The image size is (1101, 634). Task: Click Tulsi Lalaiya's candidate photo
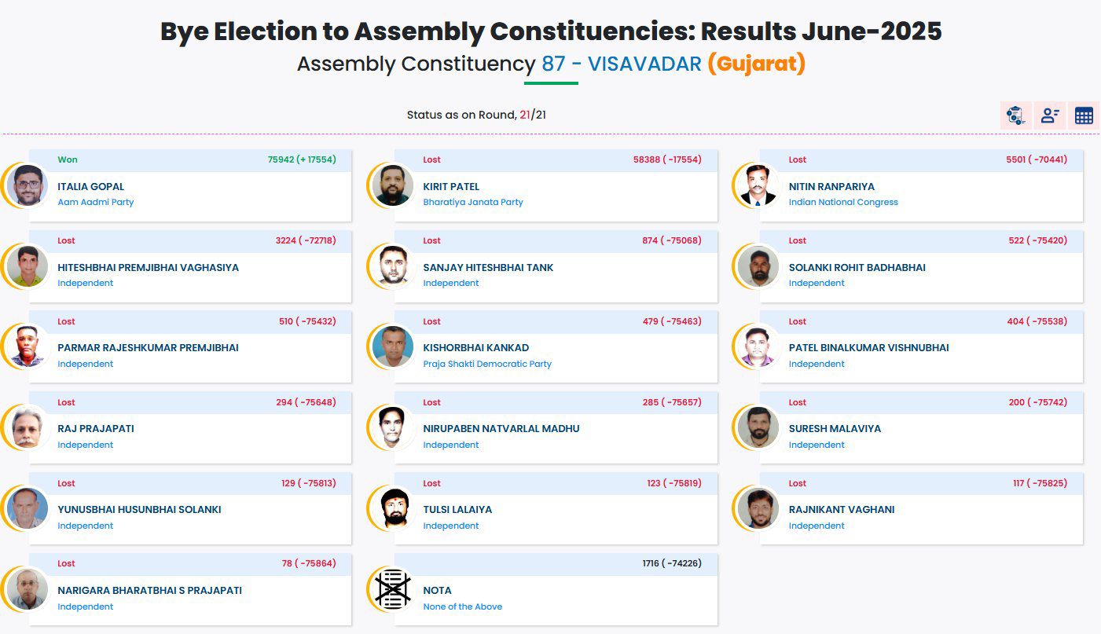click(x=393, y=509)
